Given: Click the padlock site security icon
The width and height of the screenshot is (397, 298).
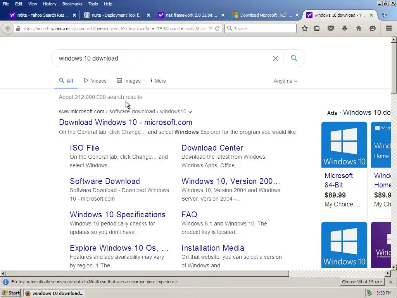Looking at the screenshot, I should 18,28.
